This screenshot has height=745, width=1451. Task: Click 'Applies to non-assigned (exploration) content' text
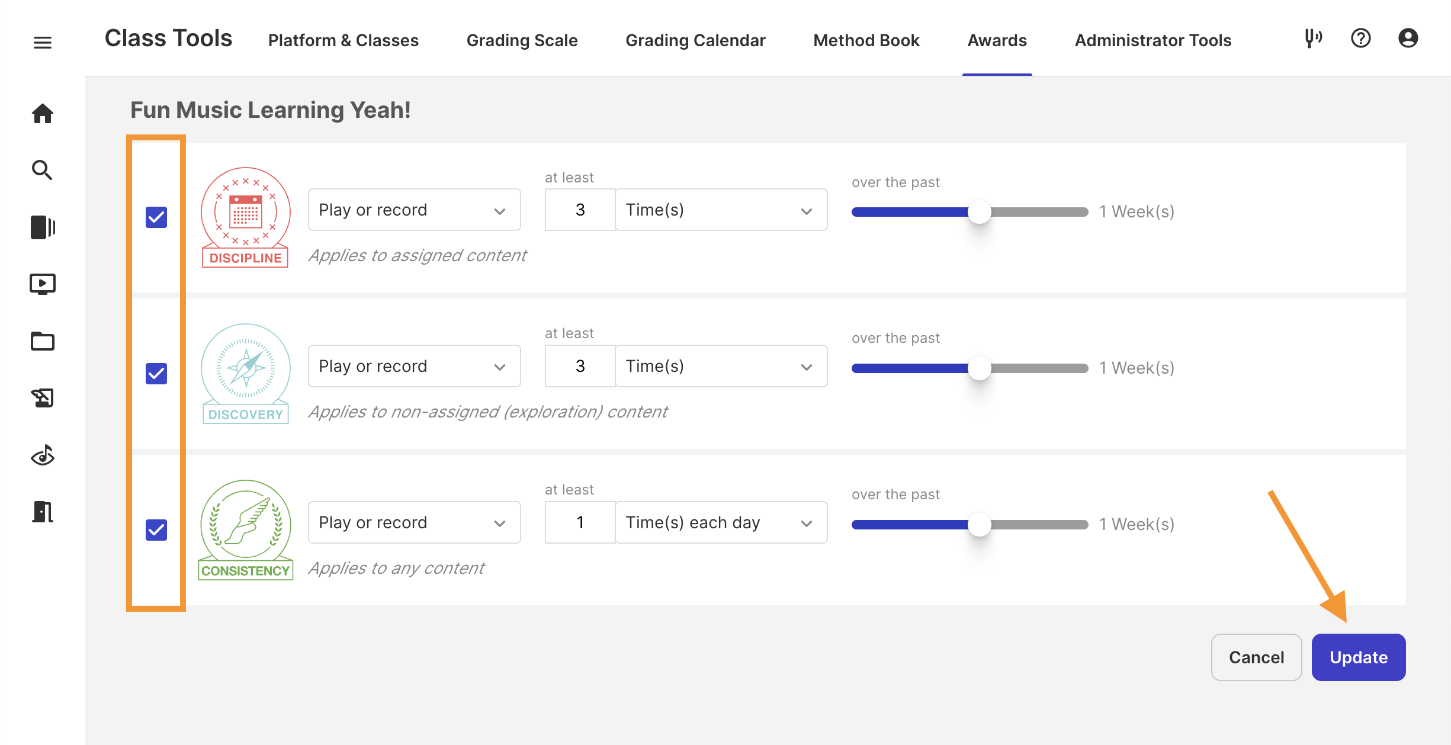[x=488, y=412]
